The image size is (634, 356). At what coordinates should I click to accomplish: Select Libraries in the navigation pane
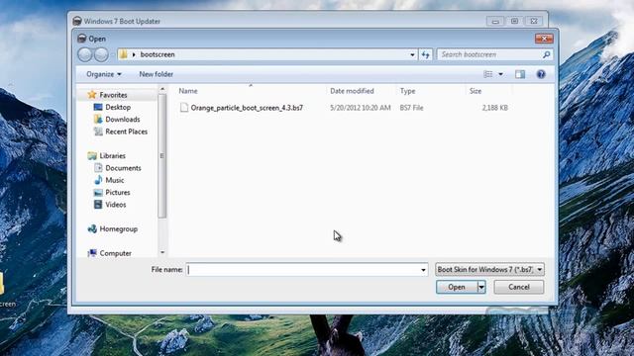coord(112,156)
